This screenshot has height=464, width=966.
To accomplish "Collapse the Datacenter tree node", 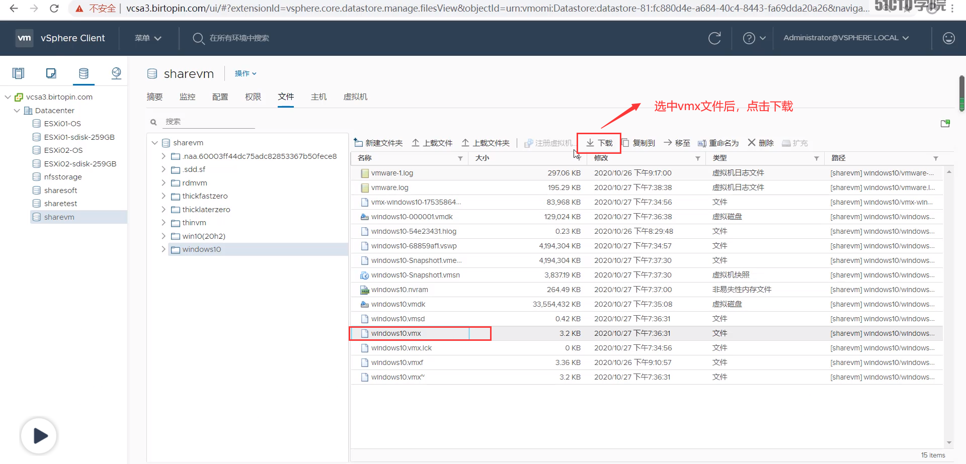I will [17, 111].
